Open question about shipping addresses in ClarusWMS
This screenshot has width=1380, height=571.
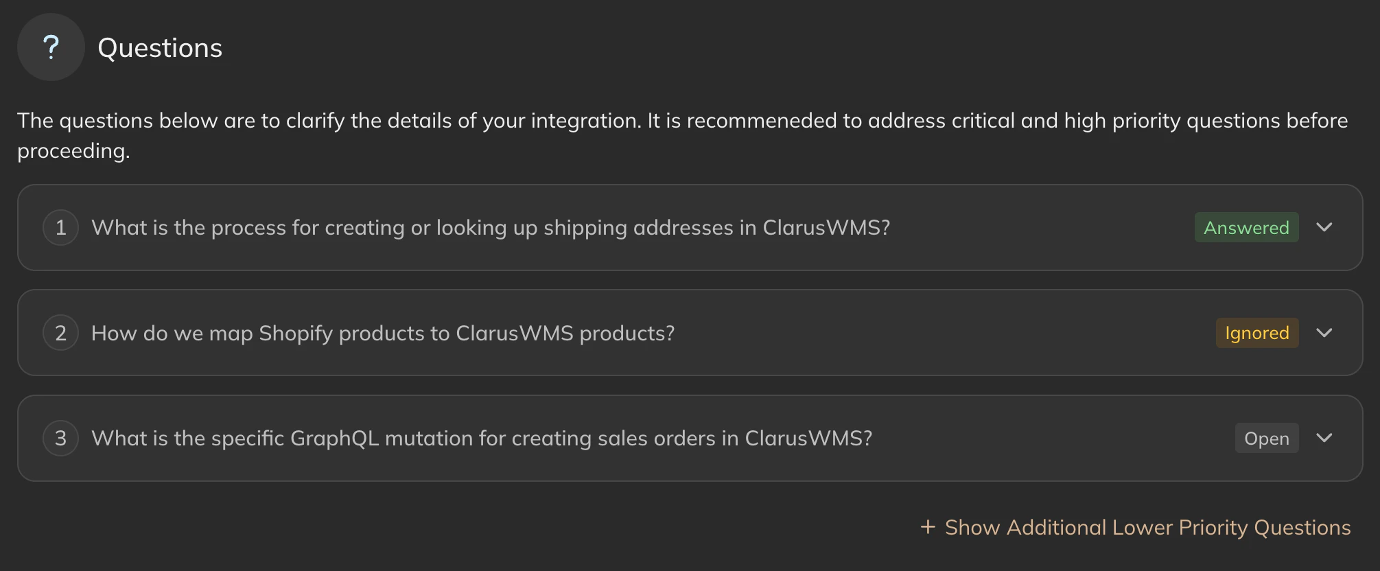pos(491,227)
